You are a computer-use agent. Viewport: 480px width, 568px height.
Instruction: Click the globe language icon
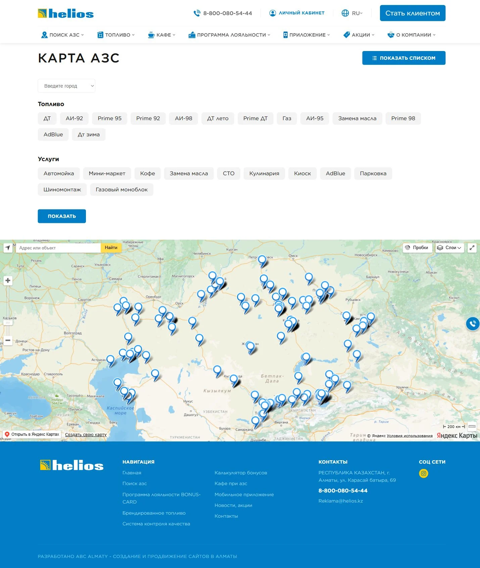345,13
